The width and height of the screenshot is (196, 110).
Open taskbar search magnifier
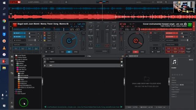pyautogui.click(x=4, y=9)
